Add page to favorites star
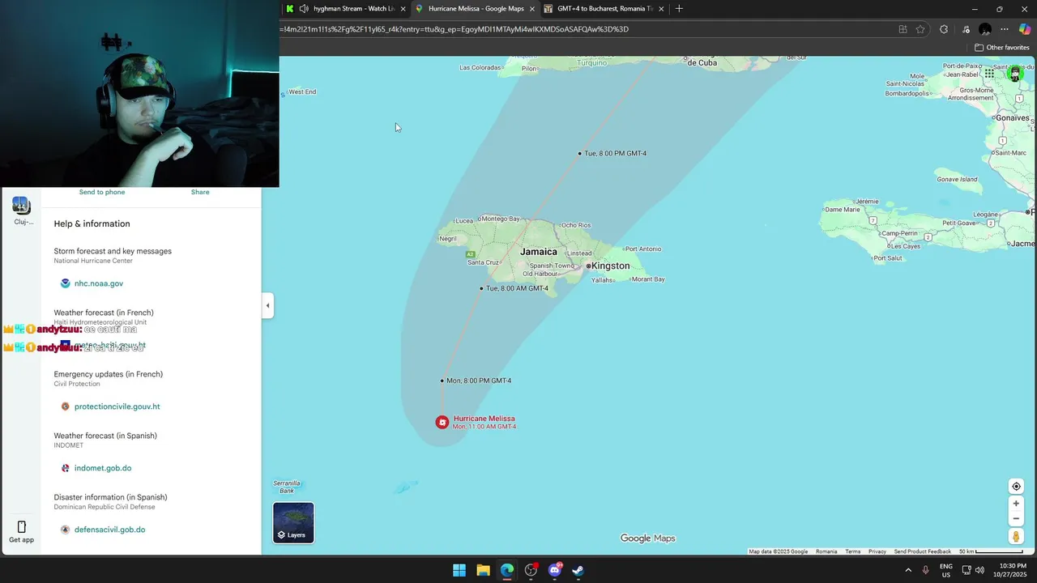1037x583 pixels. [920, 29]
